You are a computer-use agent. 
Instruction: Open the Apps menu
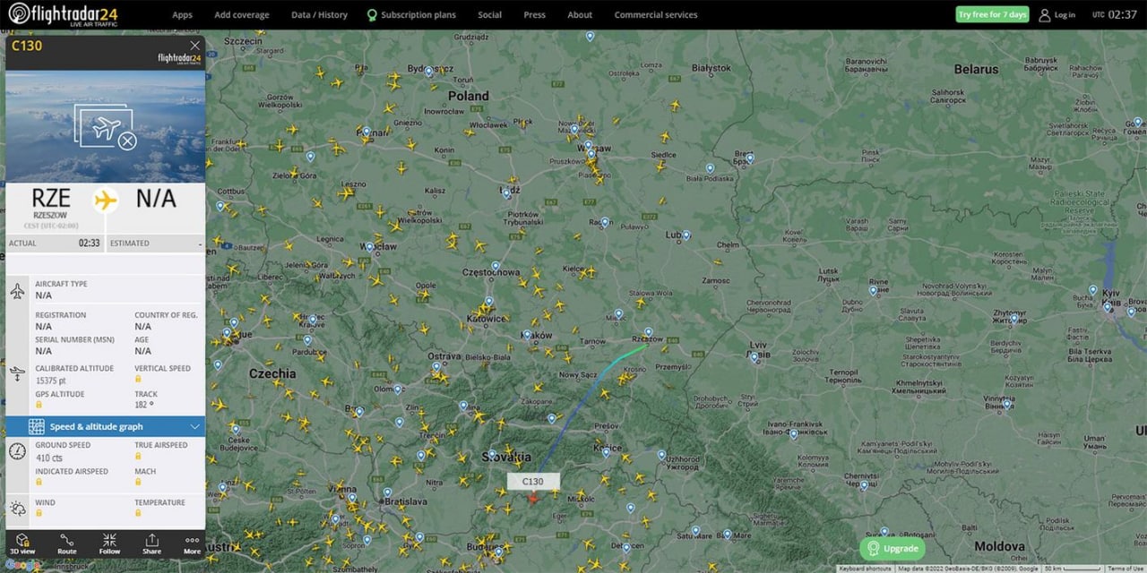[x=182, y=15]
